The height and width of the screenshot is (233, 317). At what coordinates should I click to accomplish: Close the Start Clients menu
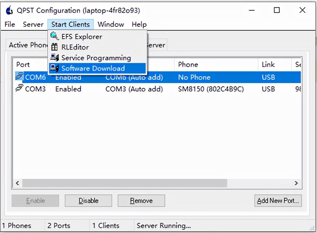coord(71,24)
